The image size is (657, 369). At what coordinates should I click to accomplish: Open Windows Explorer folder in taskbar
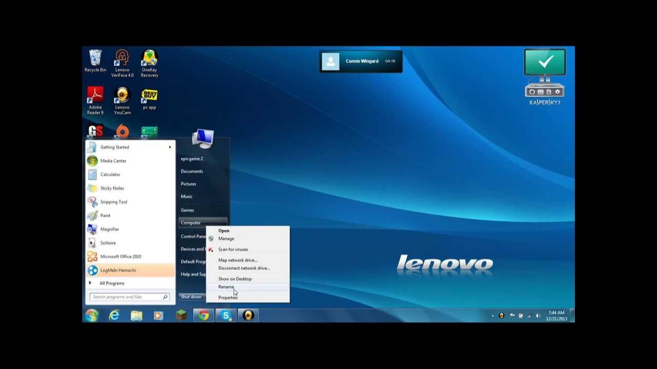137,316
